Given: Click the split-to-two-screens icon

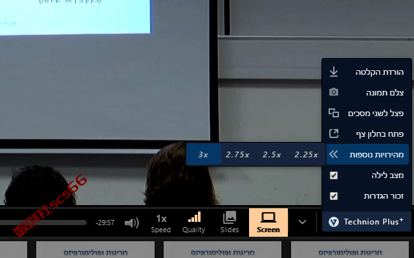Looking at the screenshot, I should tap(334, 113).
